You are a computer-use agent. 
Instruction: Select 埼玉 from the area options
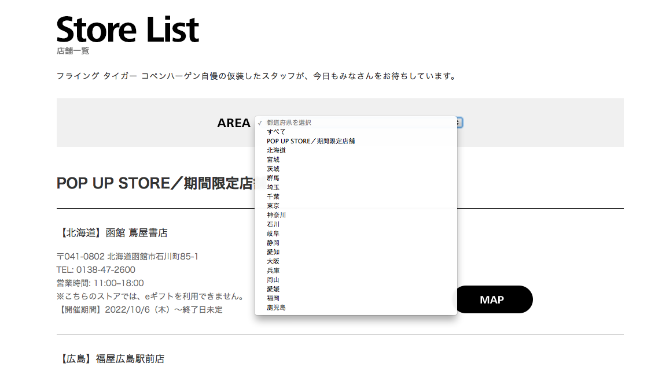pos(355,187)
